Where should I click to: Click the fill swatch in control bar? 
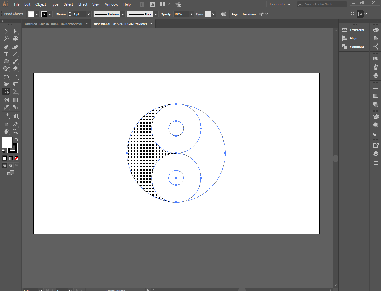point(31,14)
